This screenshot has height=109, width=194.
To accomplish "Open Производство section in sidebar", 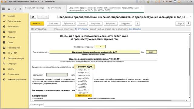I will (14, 48).
